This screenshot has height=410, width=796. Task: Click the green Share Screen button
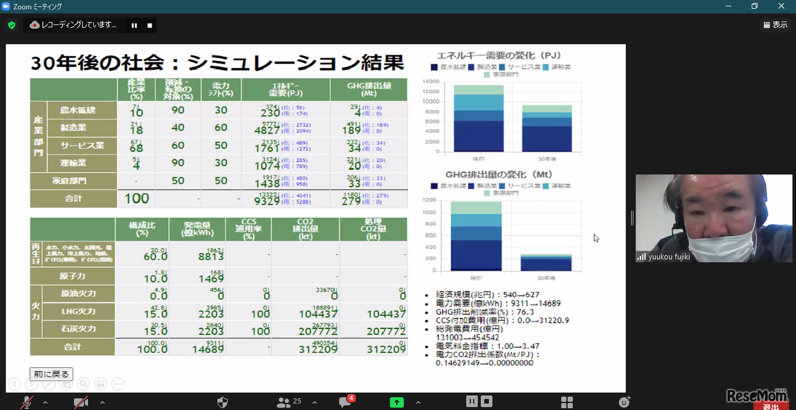click(x=397, y=402)
